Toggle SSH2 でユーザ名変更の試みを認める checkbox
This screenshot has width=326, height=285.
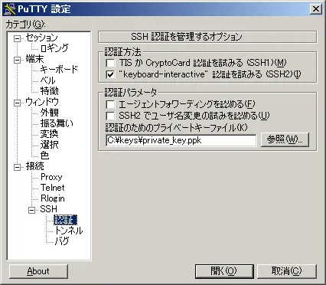click(110, 116)
